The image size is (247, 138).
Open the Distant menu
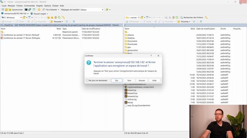coord(55,6)
